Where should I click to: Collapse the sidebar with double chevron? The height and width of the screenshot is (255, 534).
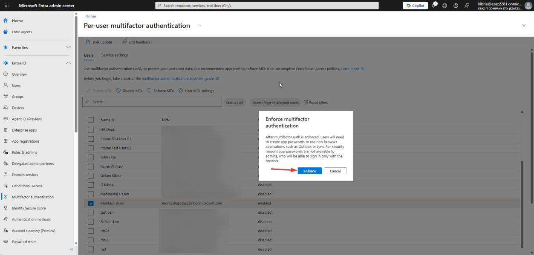coord(72,249)
